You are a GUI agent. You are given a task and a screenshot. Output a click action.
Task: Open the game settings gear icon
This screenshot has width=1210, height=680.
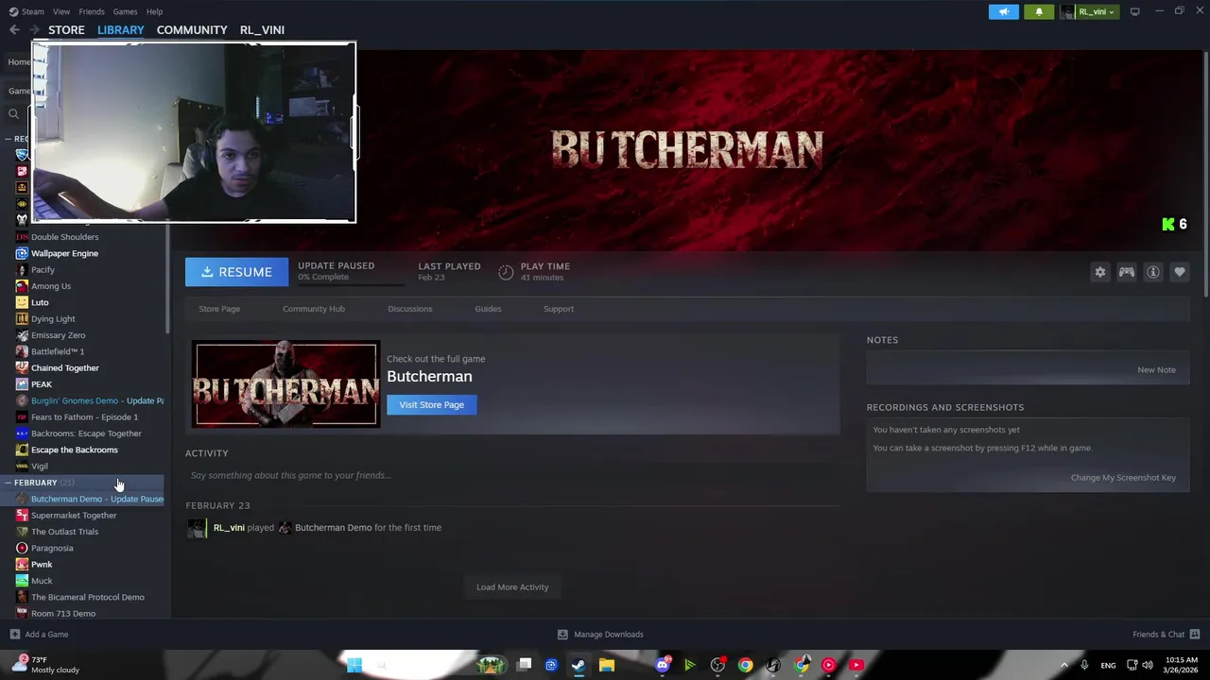pyautogui.click(x=1100, y=272)
